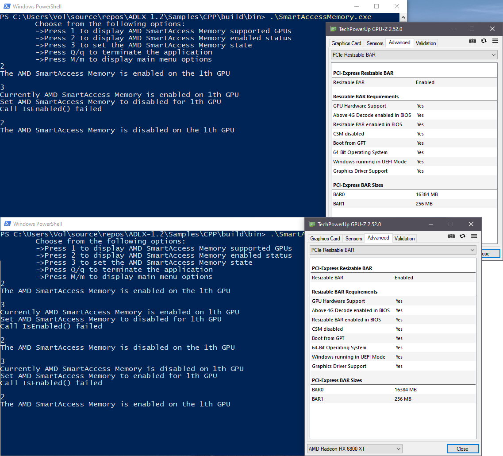
Task: Click scroll-up arrow in top PowerShell window
Action: (403, 17)
